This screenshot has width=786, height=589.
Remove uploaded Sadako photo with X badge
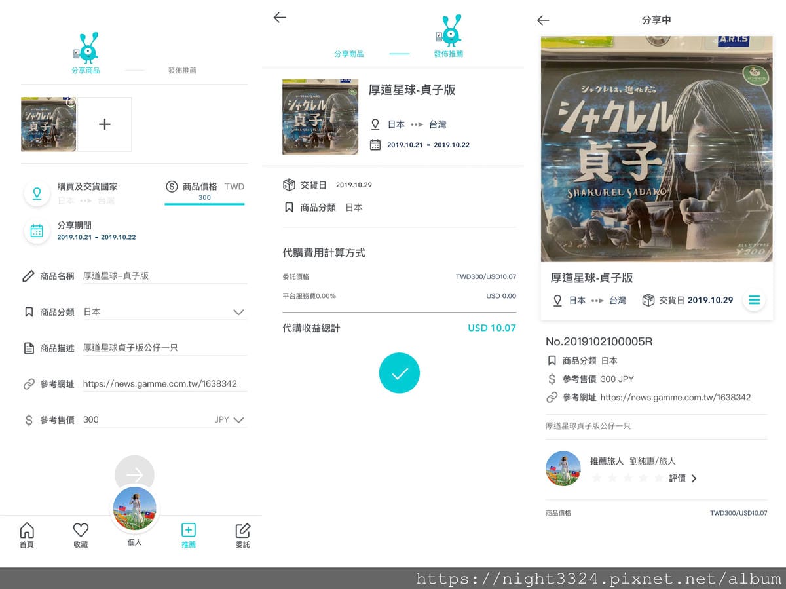(x=71, y=102)
